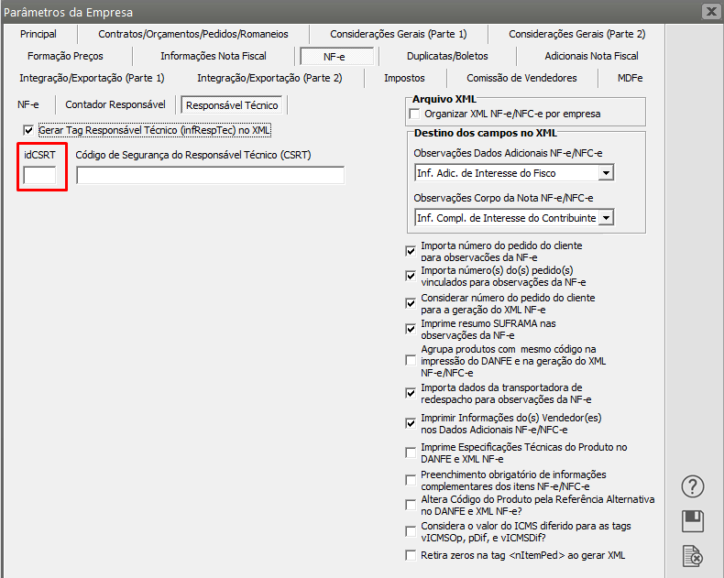Select Considerações Gerais (Parte 1) tab
This screenshot has height=578, width=724.
[x=398, y=34]
